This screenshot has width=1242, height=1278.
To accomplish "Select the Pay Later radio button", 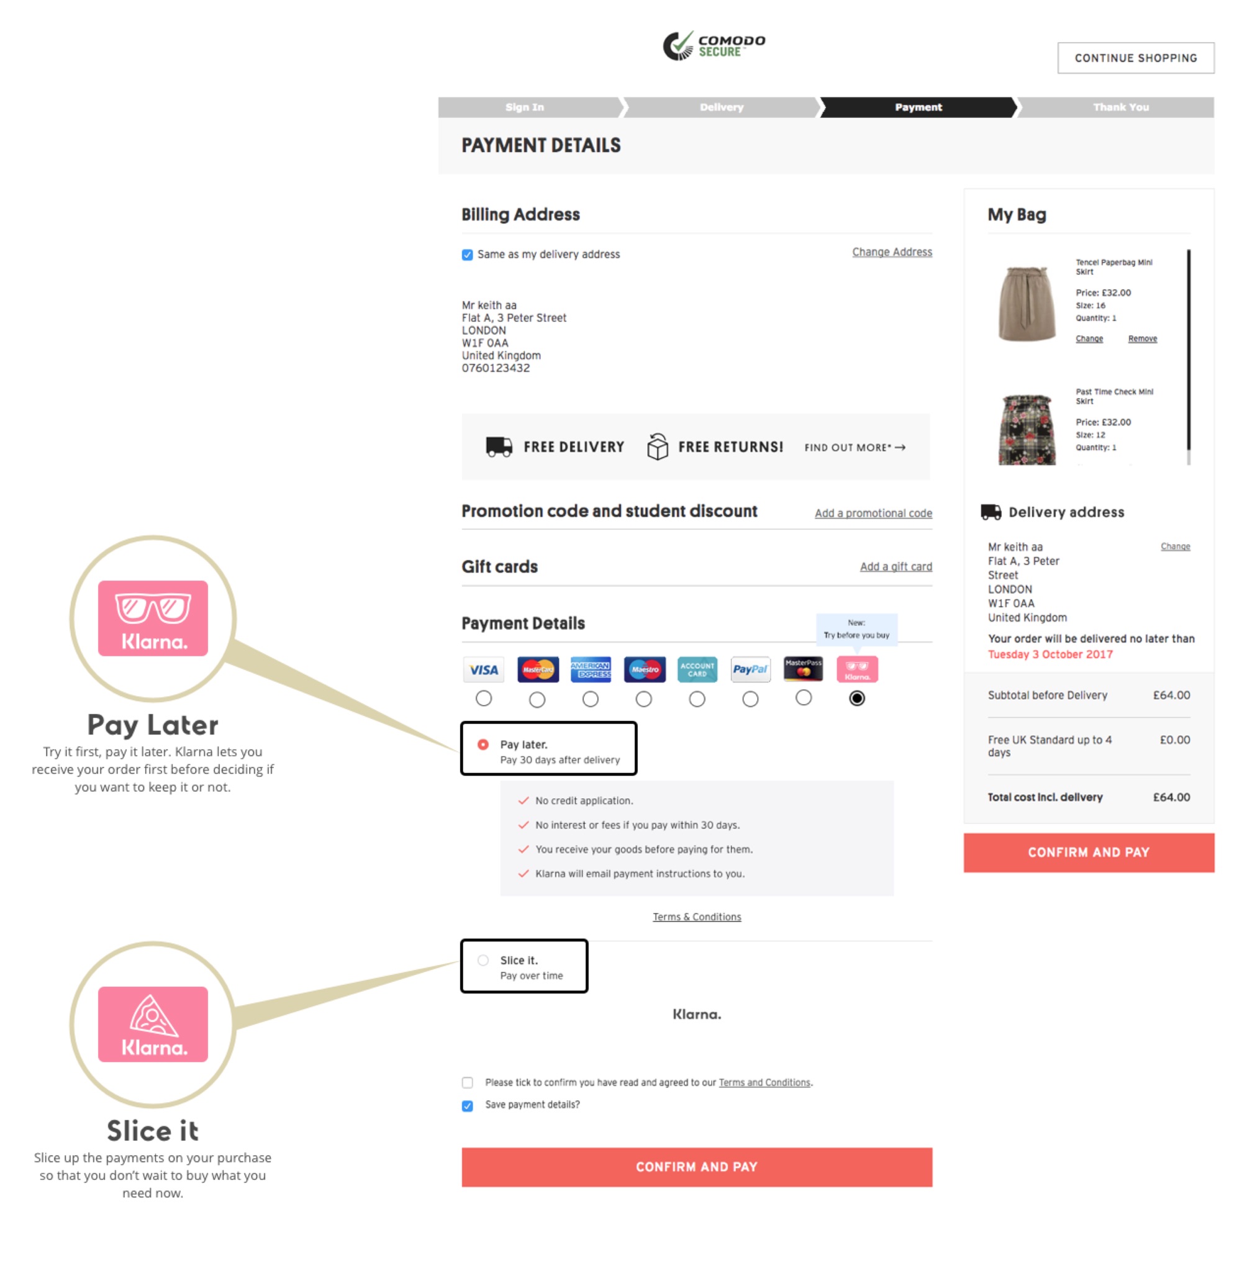I will 483,741.
